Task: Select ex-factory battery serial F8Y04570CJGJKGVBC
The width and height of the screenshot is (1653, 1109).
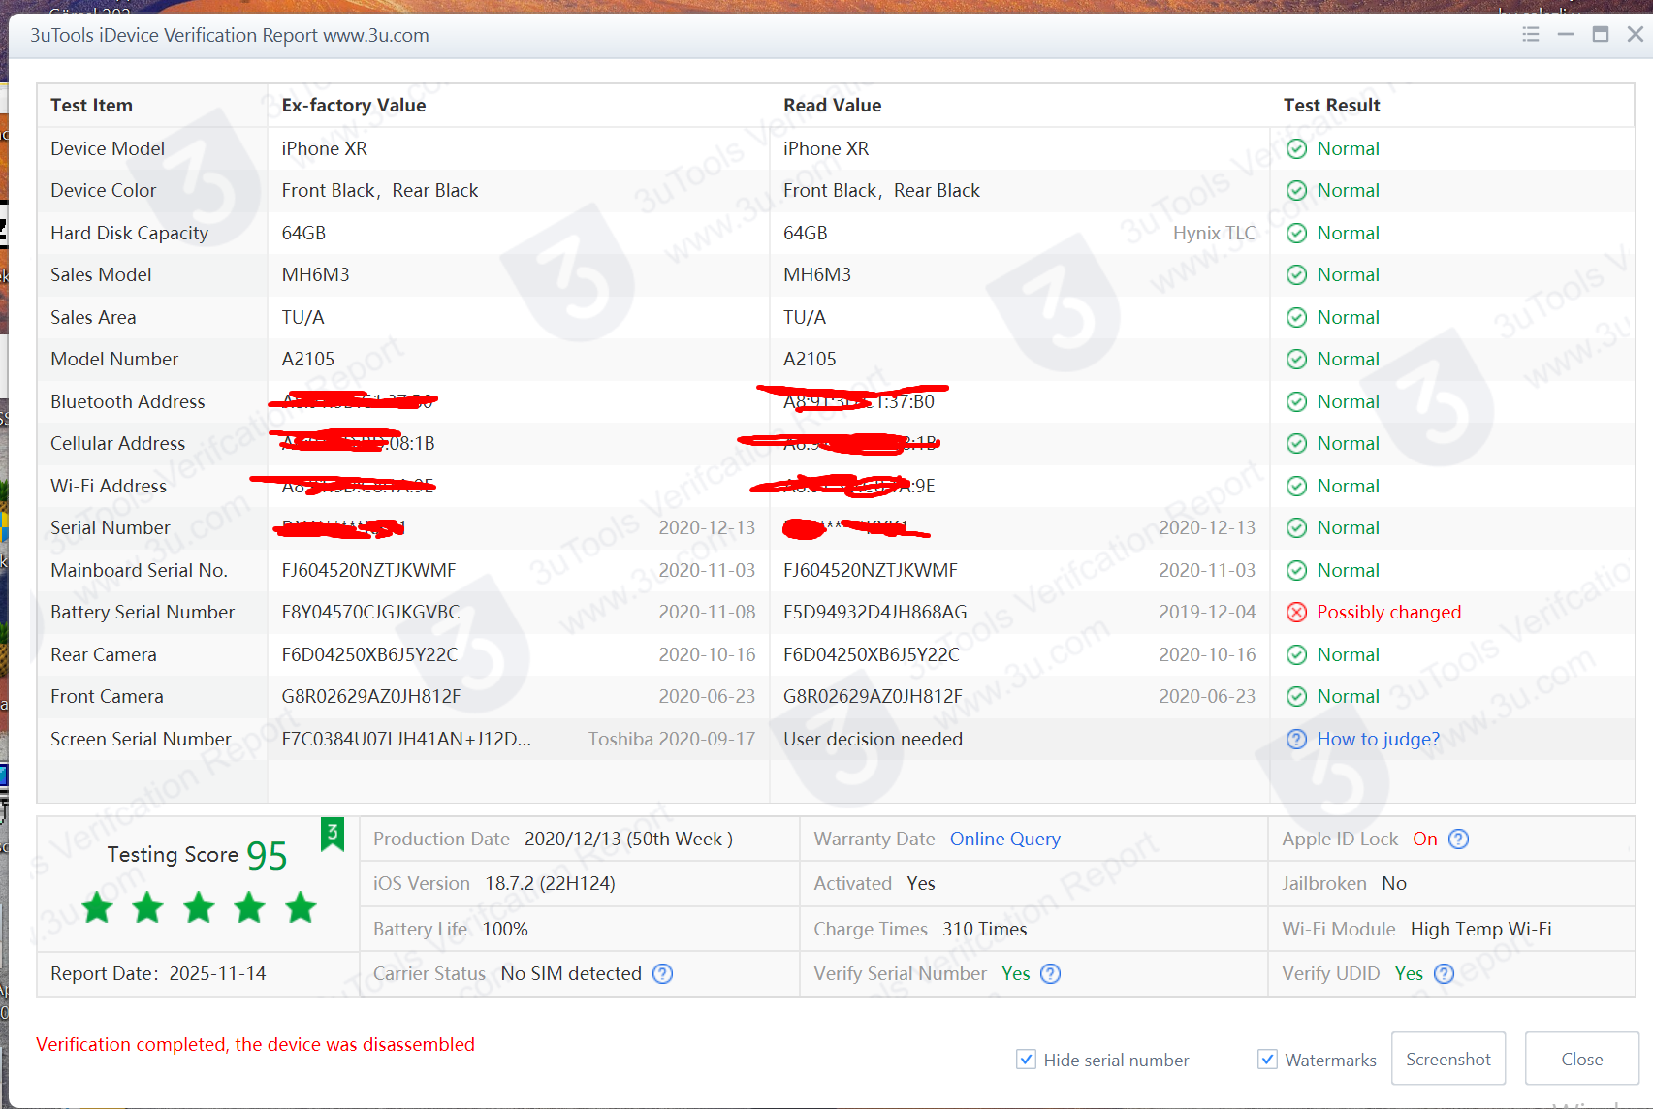Action: tap(370, 613)
